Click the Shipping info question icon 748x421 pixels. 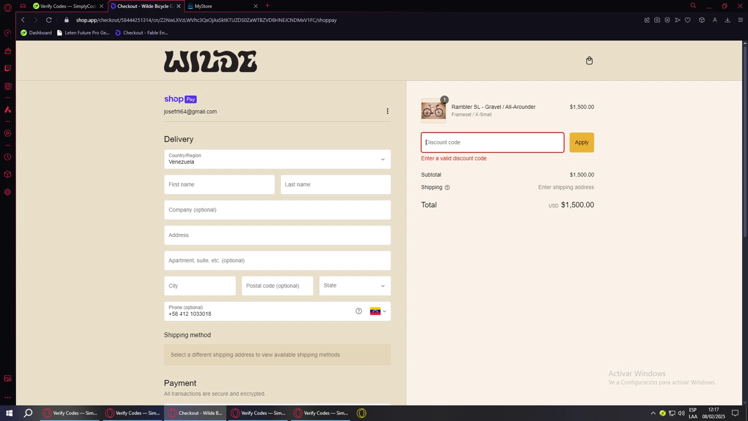pyautogui.click(x=447, y=188)
